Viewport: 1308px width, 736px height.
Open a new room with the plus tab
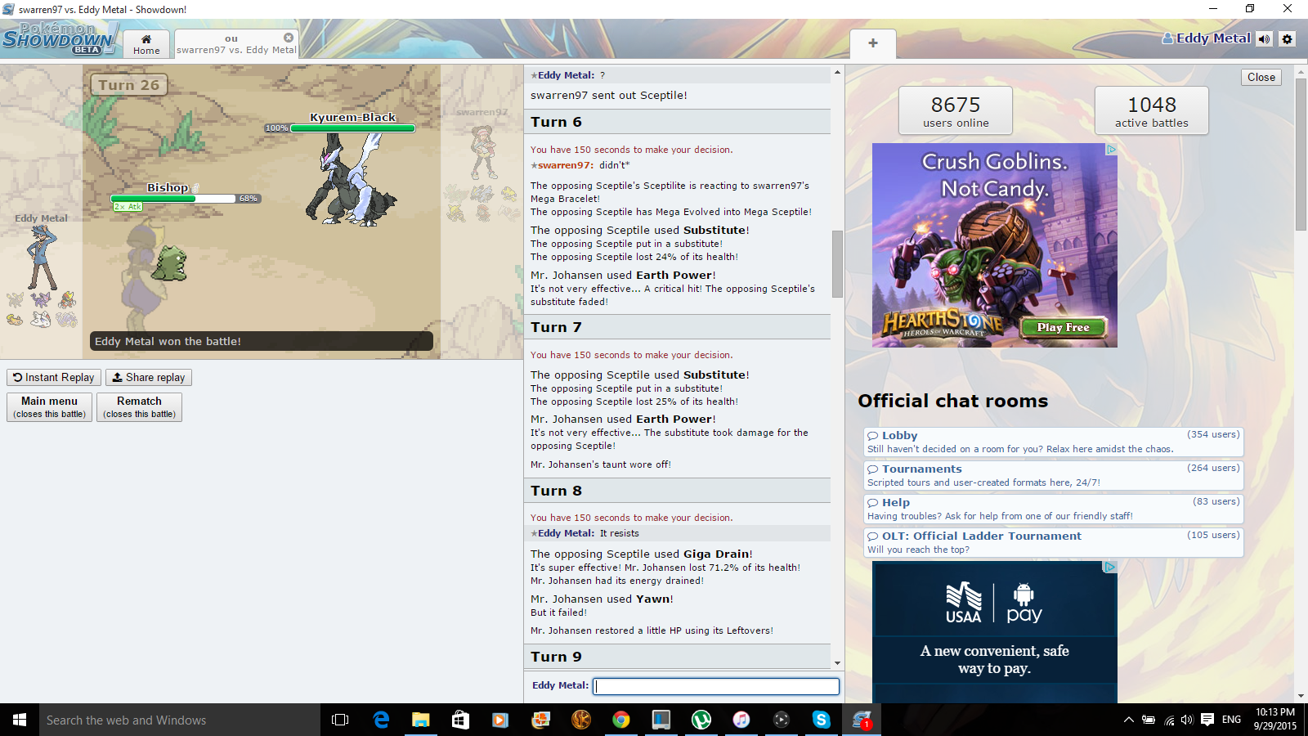(873, 43)
